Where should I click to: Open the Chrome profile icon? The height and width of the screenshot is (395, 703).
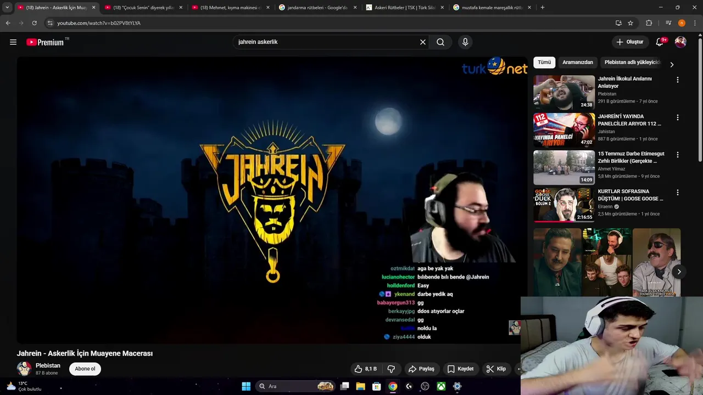(682, 23)
